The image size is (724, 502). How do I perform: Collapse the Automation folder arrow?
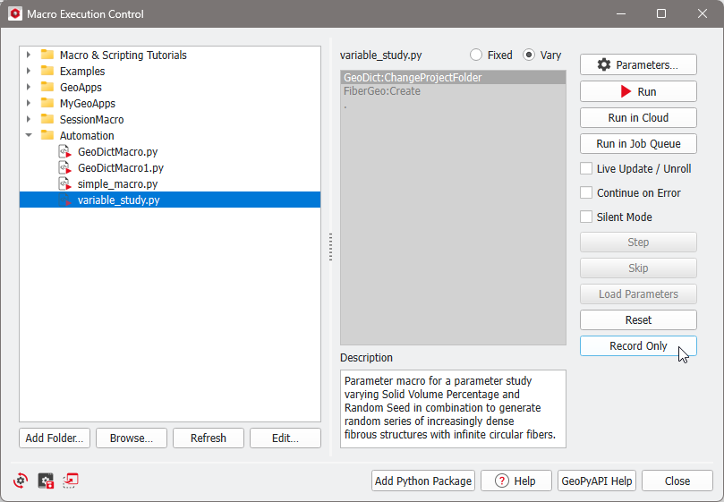pyautogui.click(x=29, y=135)
